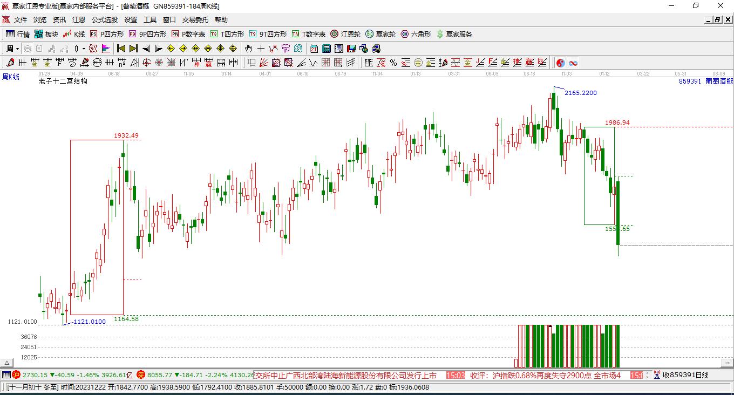Screen dimensions: 734x395
Task: Open the P四方形 tool
Action: tap(107, 34)
